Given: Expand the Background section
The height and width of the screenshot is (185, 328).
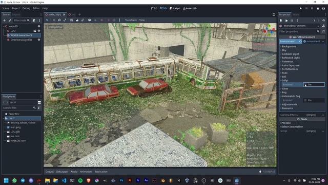Looking at the screenshot, I should coord(289,46).
